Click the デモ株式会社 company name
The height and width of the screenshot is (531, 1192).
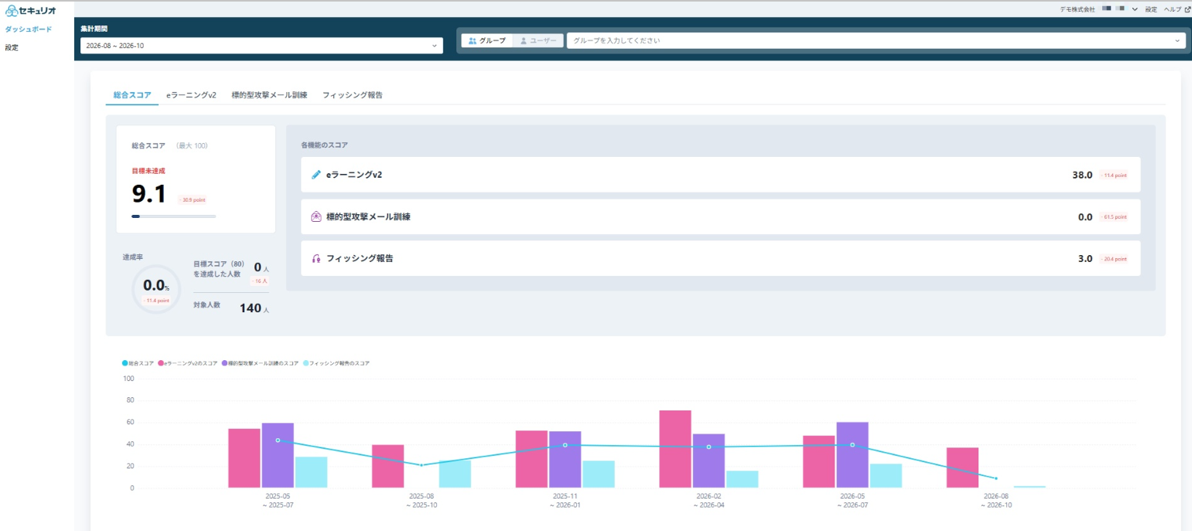coord(1078,9)
